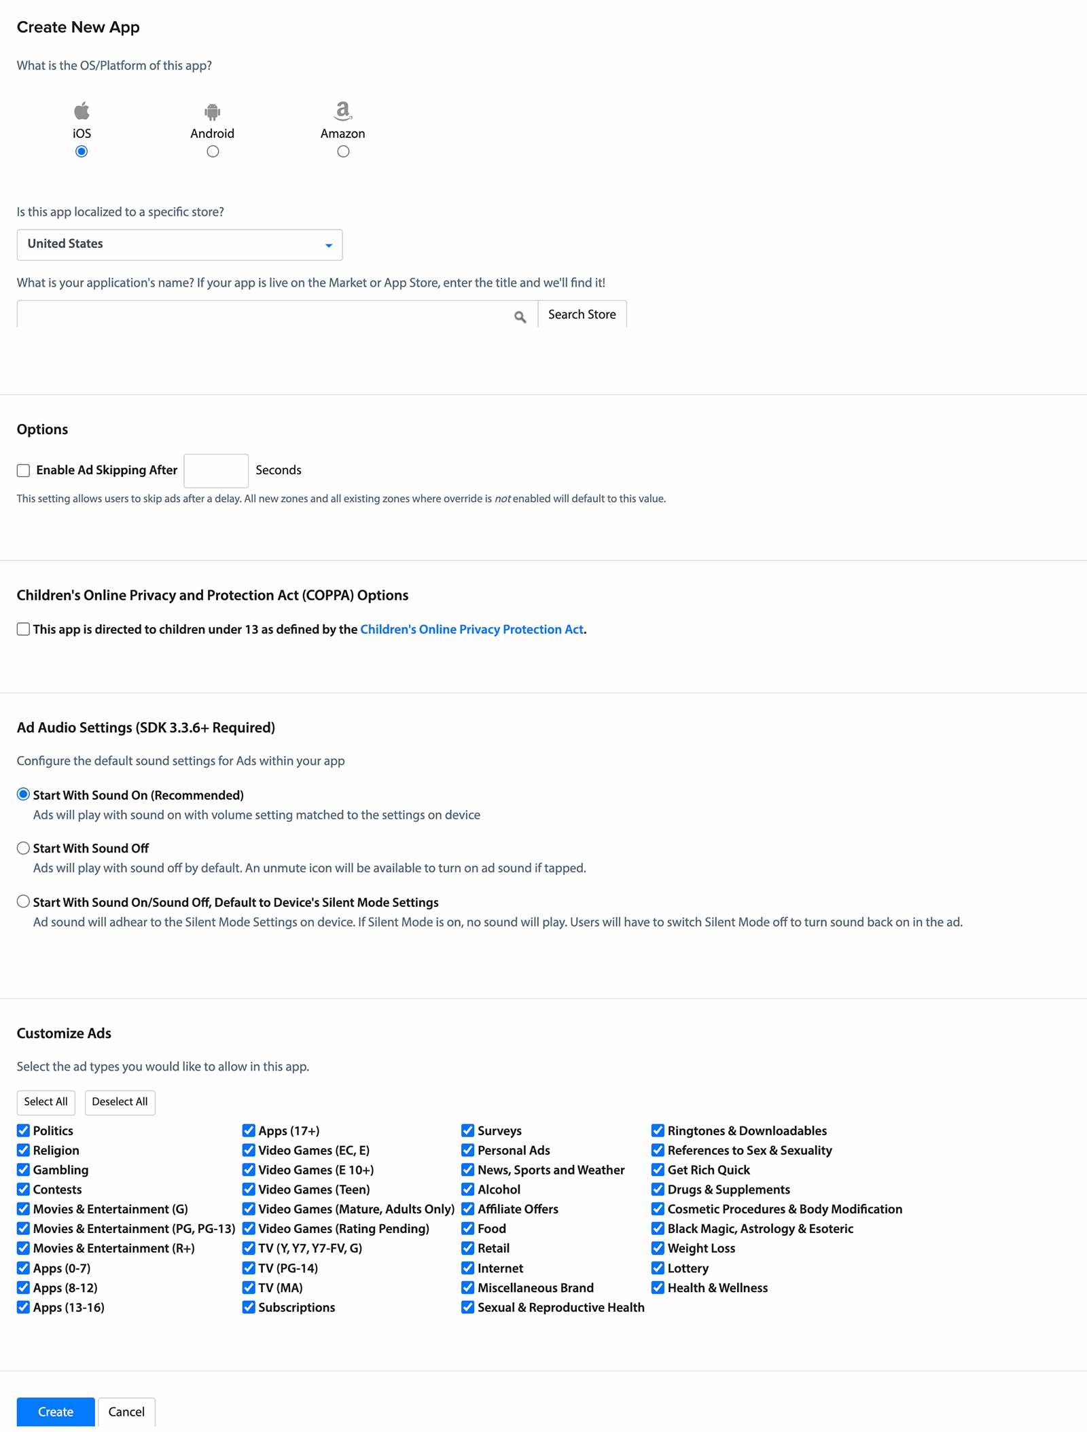Click the Apple iOS platform icon

point(82,110)
